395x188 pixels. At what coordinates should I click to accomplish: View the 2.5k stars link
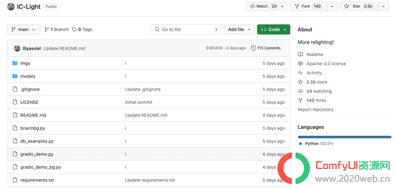point(317,82)
